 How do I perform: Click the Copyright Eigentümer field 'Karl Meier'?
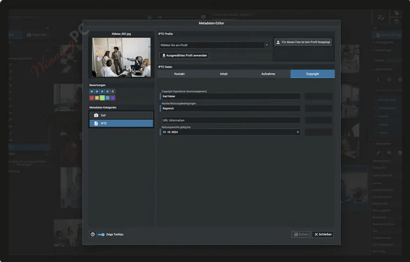(x=231, y=96)
